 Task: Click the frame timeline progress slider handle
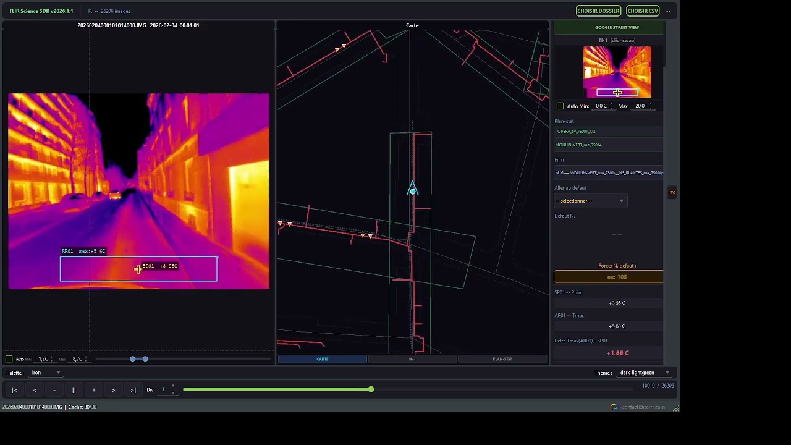pos(371,389)
